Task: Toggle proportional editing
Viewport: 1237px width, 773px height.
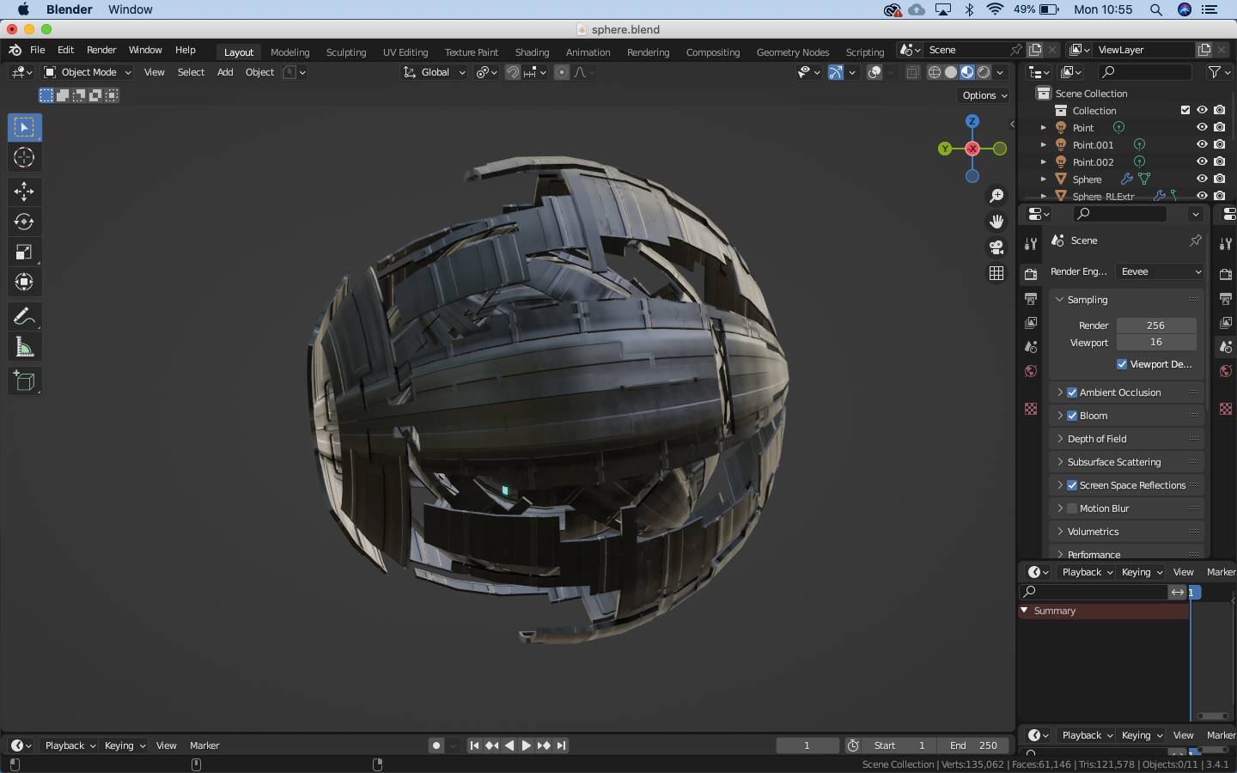Action: (x=562, y=72)
